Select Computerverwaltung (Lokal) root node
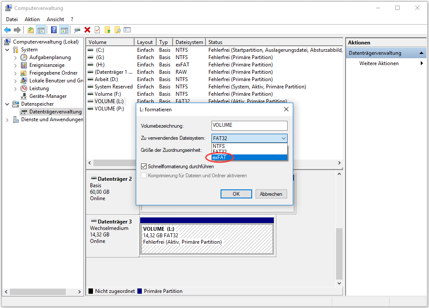Screen dimensions: 429x308 coord(46,42)
